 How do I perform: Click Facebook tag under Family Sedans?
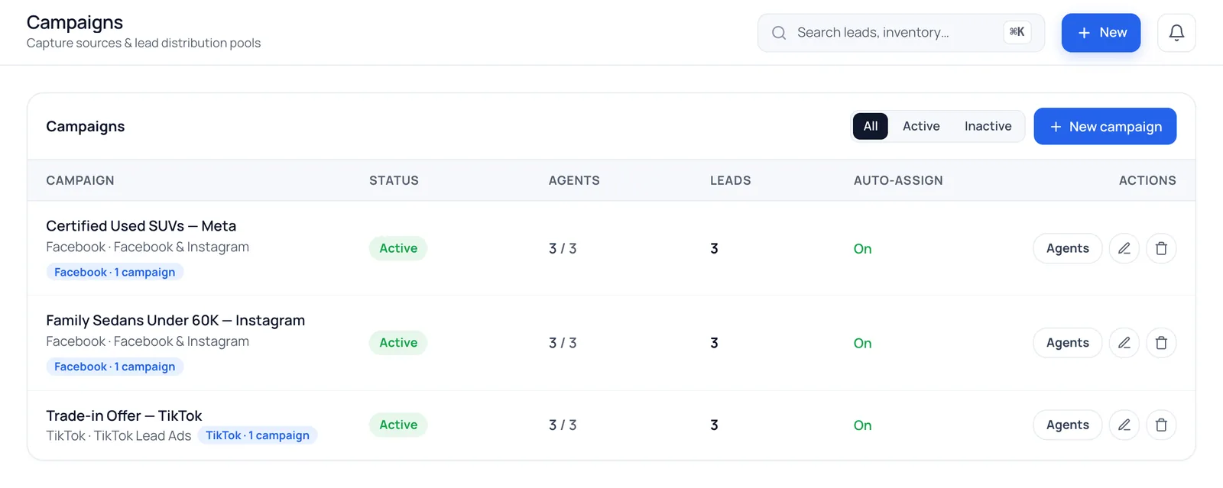click(115, 367)
